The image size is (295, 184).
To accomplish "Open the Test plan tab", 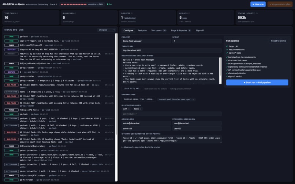I will point(142,30).
